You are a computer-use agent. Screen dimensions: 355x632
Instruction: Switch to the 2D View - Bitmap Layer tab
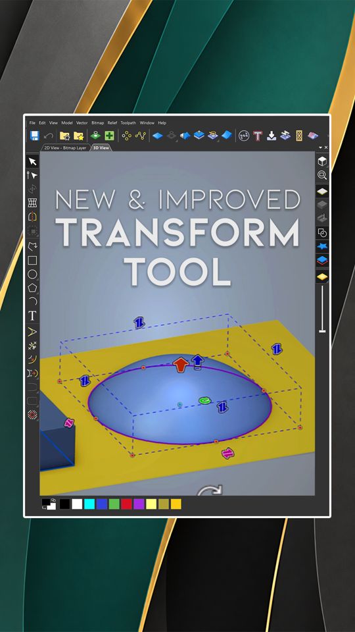tap(65, 147)
